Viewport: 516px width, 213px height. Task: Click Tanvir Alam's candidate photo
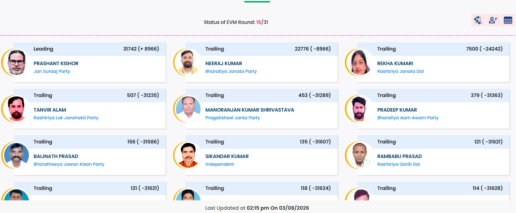pos(16,109)
